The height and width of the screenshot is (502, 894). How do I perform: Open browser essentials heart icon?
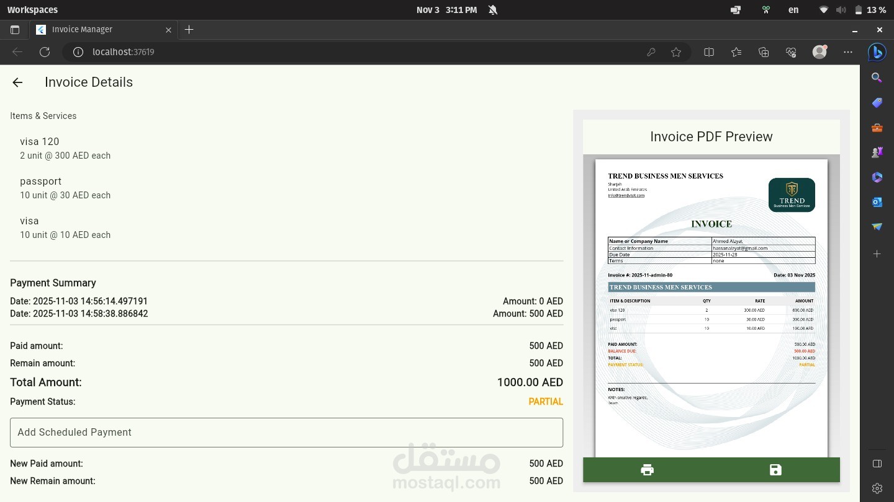click(791, 52)
